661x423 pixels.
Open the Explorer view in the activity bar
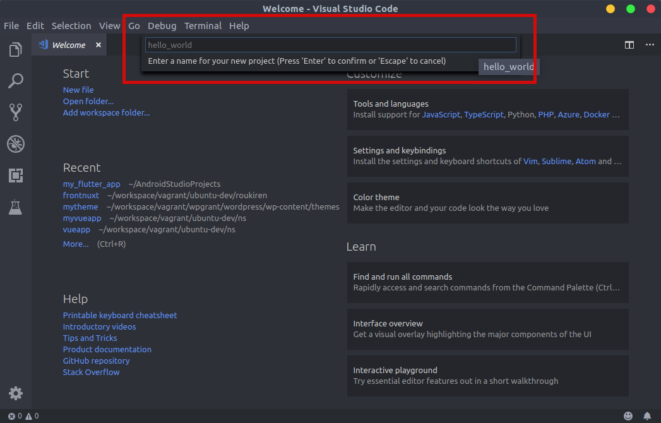click(x=15, y=49)
